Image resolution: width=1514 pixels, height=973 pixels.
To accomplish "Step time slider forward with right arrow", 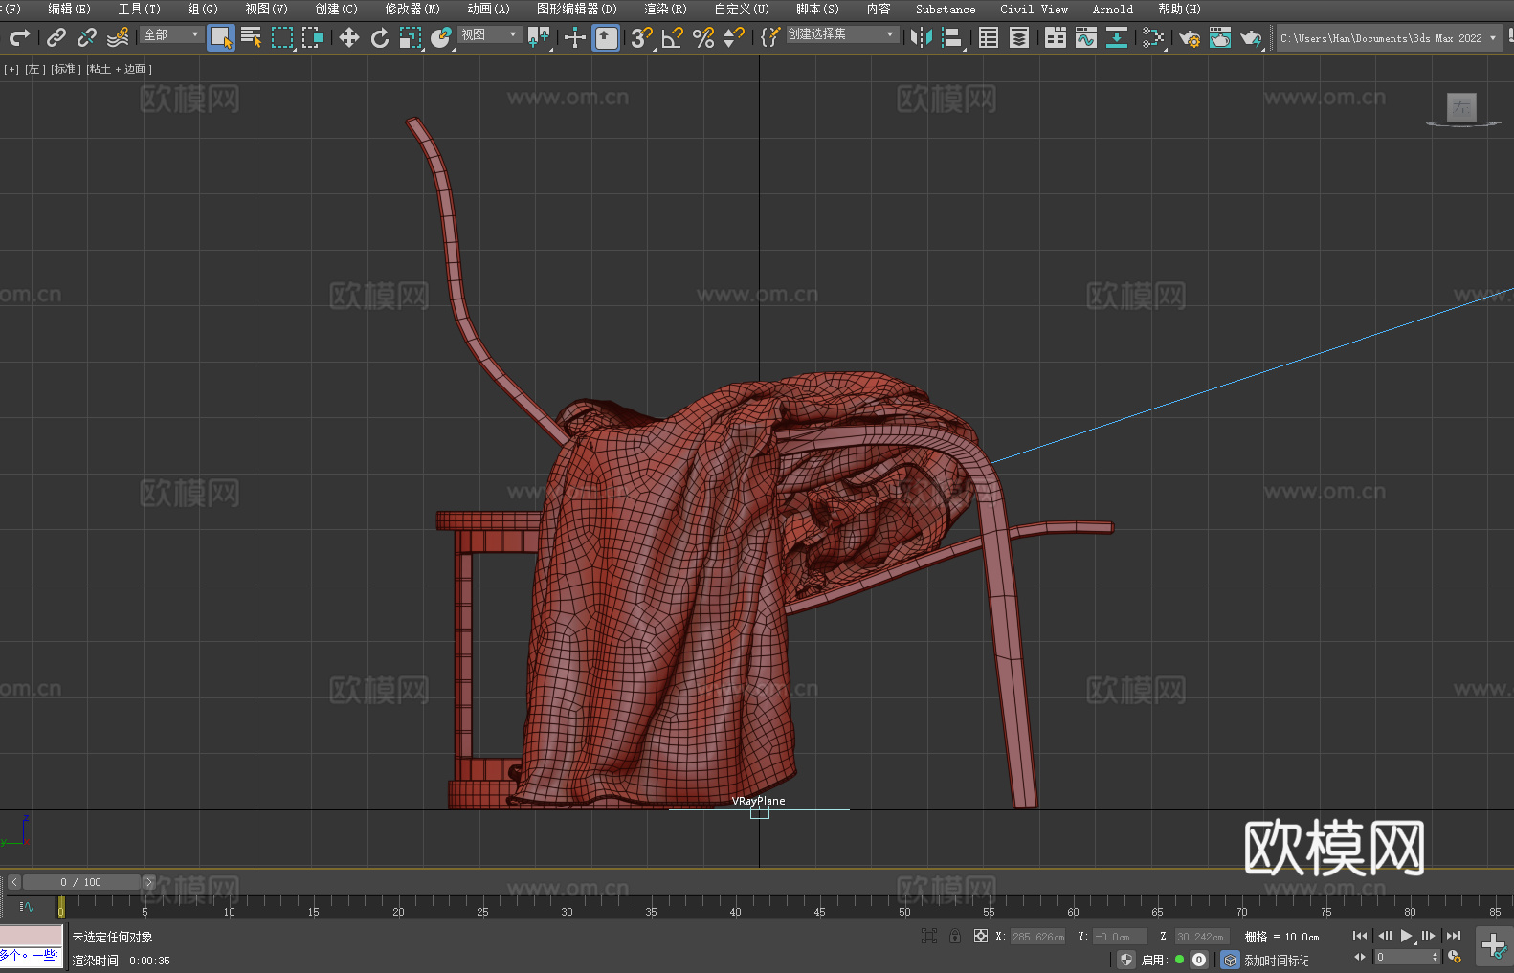I will [x=148, y=882].
